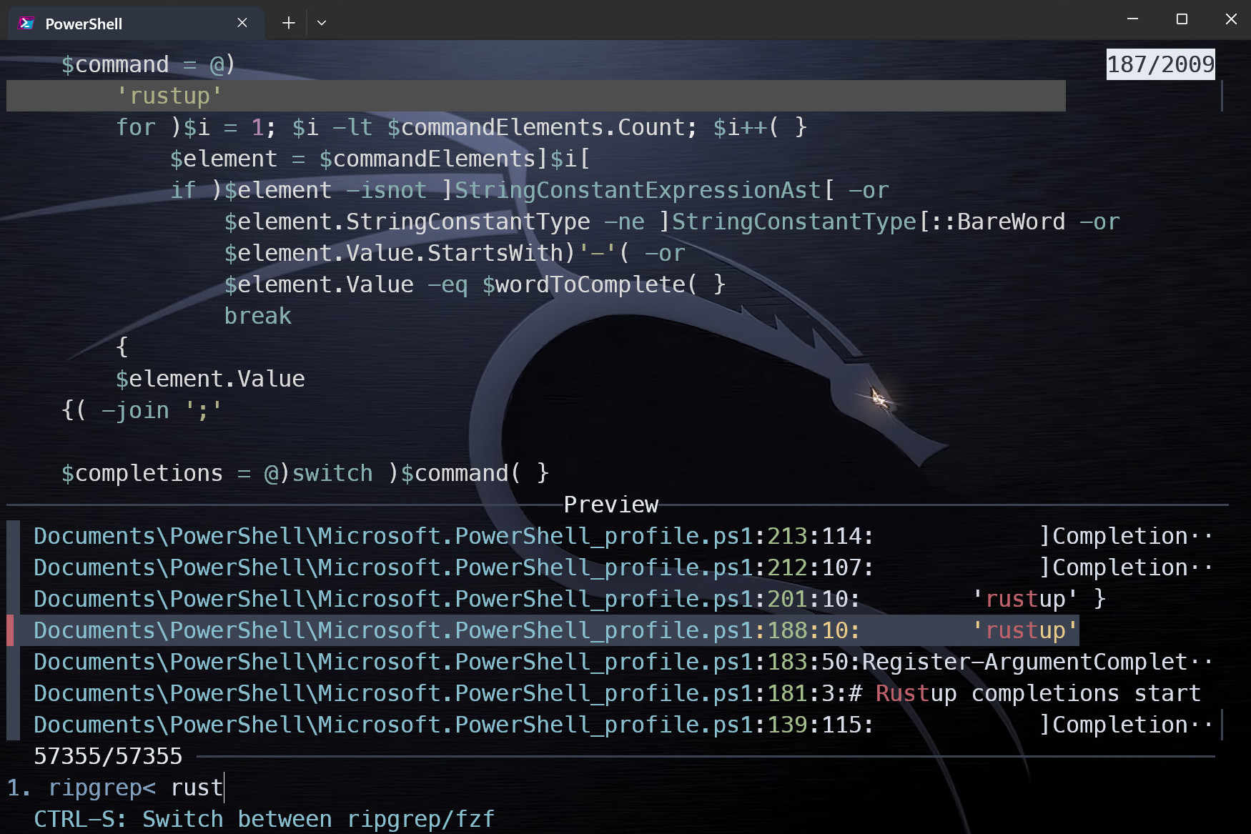Click the '1. ripgrep<' prompt label
Image resolution: width=1251 pixels, height=834 pixels.
coord(81,788)
